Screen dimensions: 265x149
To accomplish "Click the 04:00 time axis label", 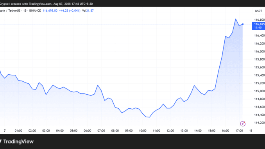I will click(60, 131).
